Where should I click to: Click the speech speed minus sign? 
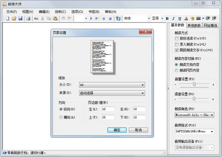[175, 99]
